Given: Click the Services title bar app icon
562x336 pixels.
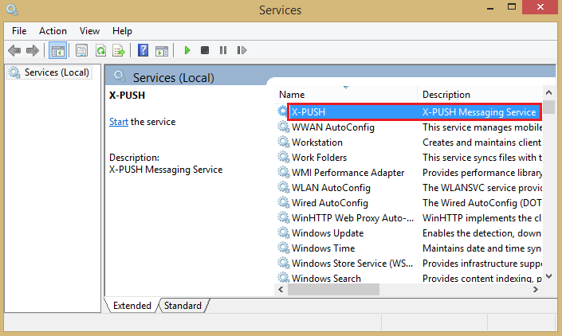Looking at the screenshot, I should pos(12,10).
